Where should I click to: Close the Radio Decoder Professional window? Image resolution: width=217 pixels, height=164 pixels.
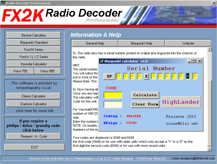(x=214, y=3)
